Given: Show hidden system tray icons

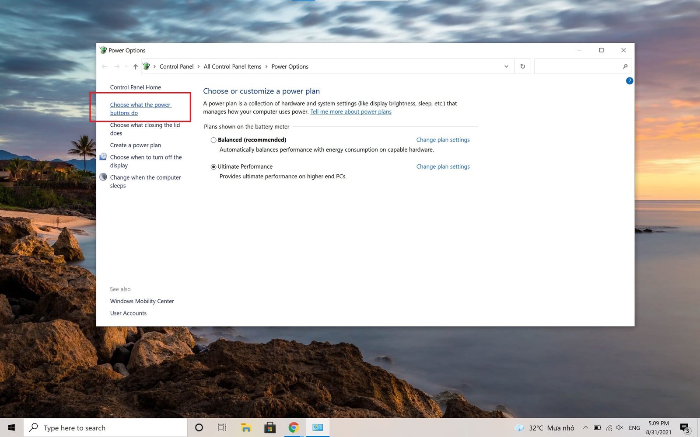Looking at the screenshot, I should pos(585,428).
